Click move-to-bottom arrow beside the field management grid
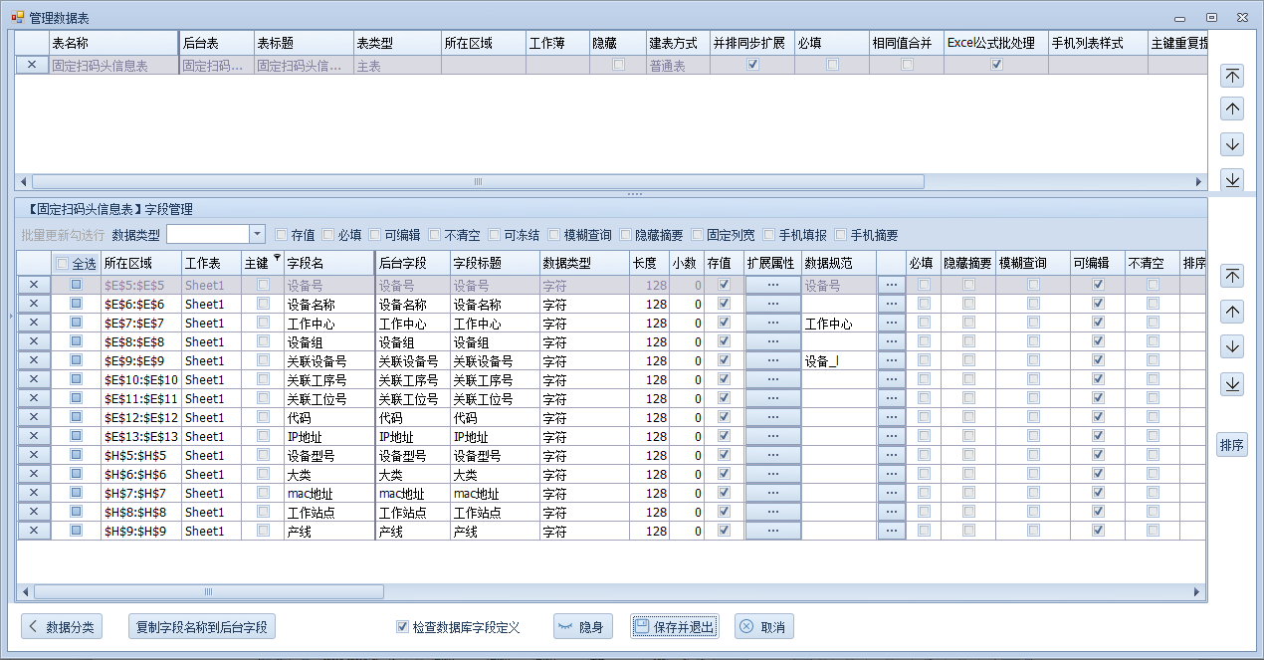The image size is (1264, 660). (x=1232, y=383)
